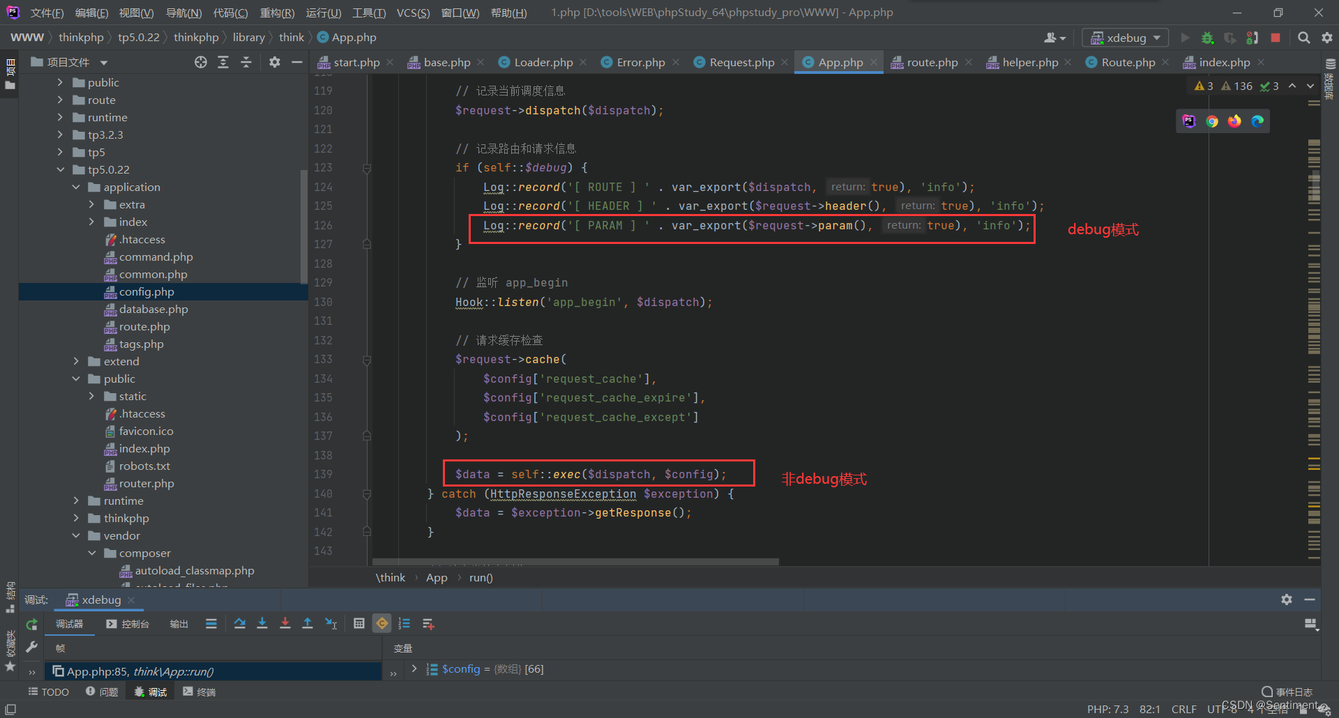1339x718 pixels.
Task: Click CRLF line separator in status bar
Action: pos(1183,709)
